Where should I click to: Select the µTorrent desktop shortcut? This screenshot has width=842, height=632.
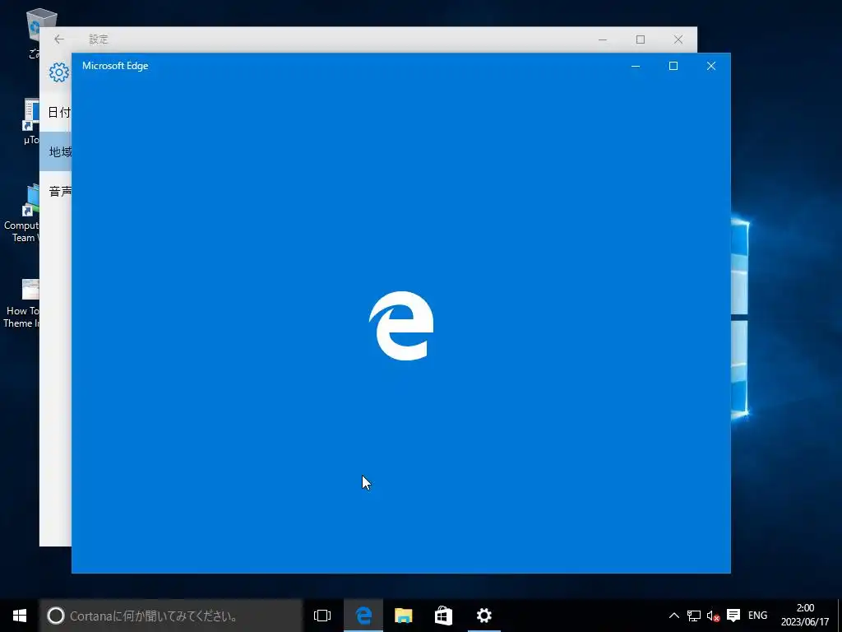pos(31,122)
